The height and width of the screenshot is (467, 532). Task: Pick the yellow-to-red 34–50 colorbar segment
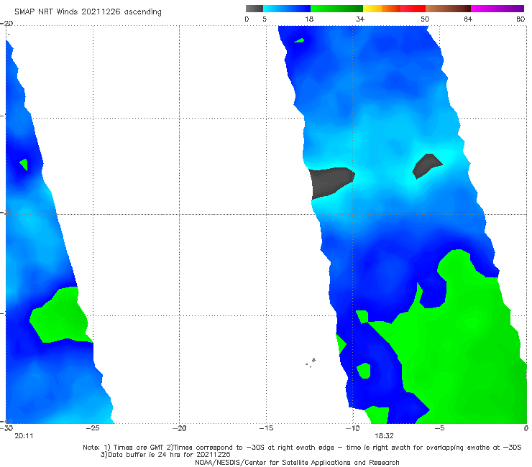pyautogui.click(x=394, y=9)
